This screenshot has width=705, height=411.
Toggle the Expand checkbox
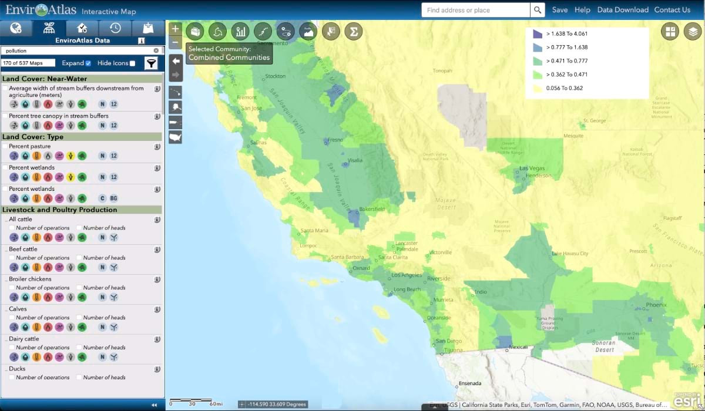pyautogui.click(x=88, y=63)
